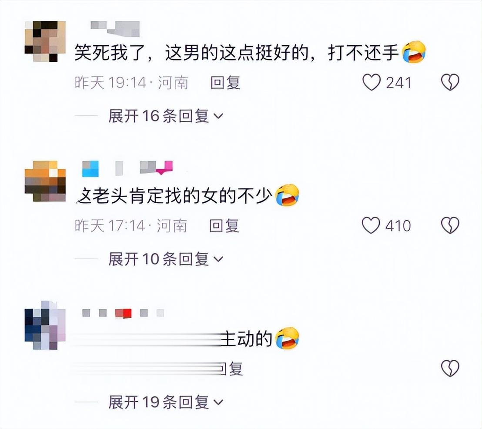Expand 展开16条回复 replies
Viewport: 482px width, 429px height.
click(x=165, y=116)
